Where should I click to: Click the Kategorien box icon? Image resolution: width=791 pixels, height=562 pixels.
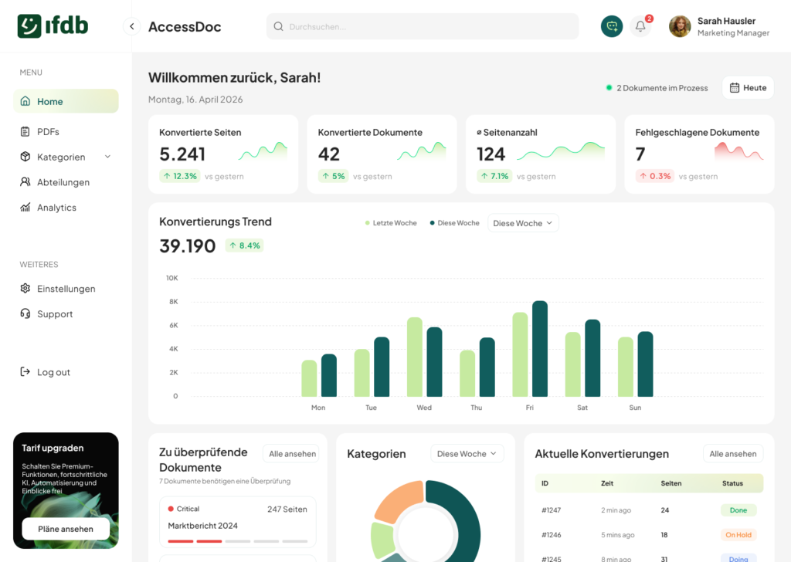click(25, 157)
